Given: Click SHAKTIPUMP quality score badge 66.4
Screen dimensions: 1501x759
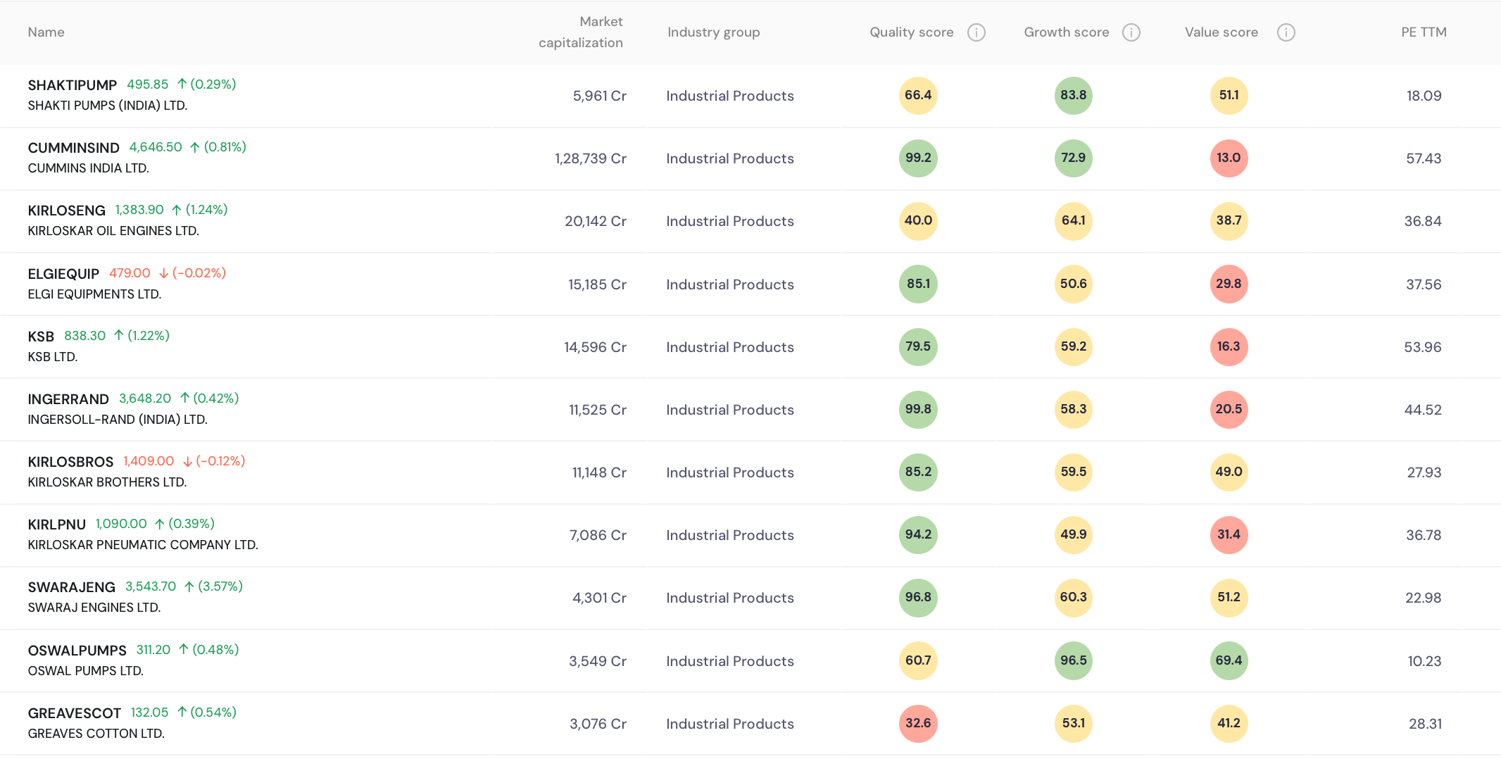Looking at the screenshot, I should [x=918, y=95].
